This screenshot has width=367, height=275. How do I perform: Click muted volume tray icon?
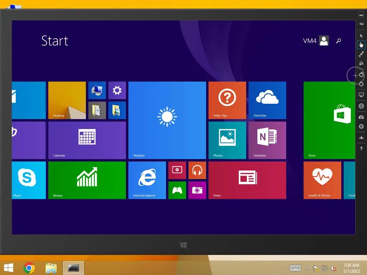point(333,268)
